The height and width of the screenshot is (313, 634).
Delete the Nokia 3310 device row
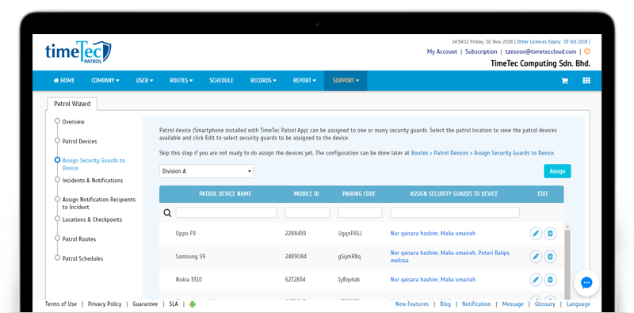[550, 280]
